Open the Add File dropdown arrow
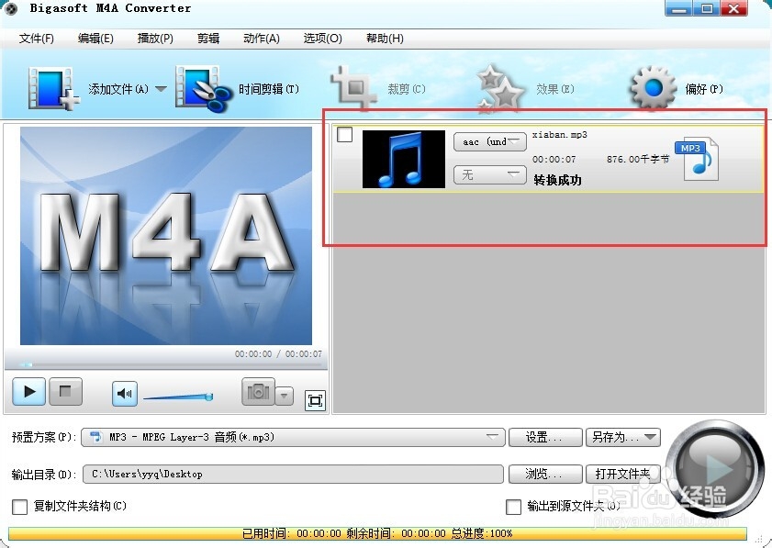 tap(161, 89)
